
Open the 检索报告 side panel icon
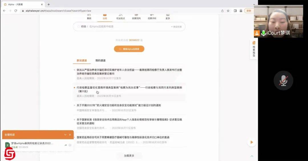pyautogui.click(x=254, y=49)
